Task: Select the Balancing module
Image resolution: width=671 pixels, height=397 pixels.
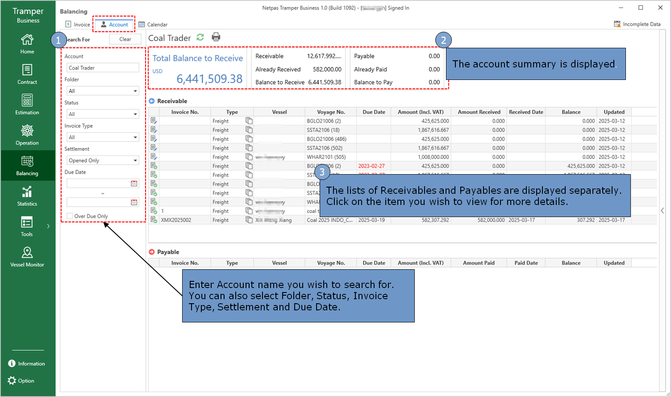Action: (x=27, y=166)
